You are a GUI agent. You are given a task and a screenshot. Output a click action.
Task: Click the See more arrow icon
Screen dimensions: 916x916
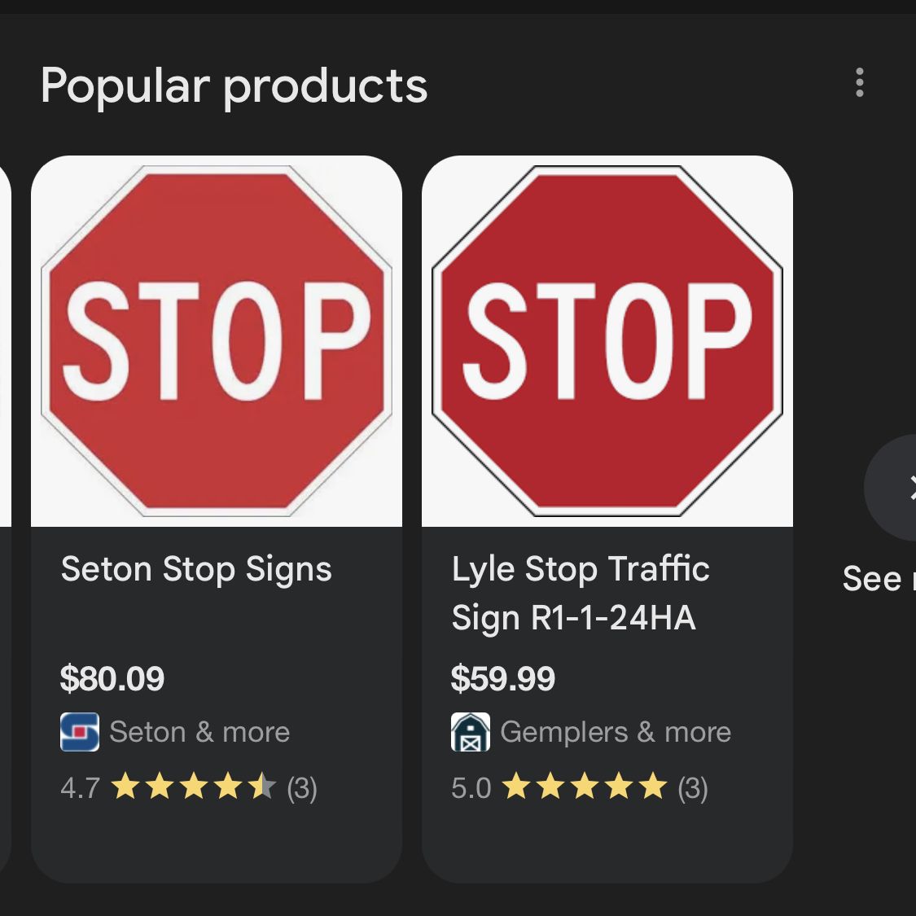point(907,486)
